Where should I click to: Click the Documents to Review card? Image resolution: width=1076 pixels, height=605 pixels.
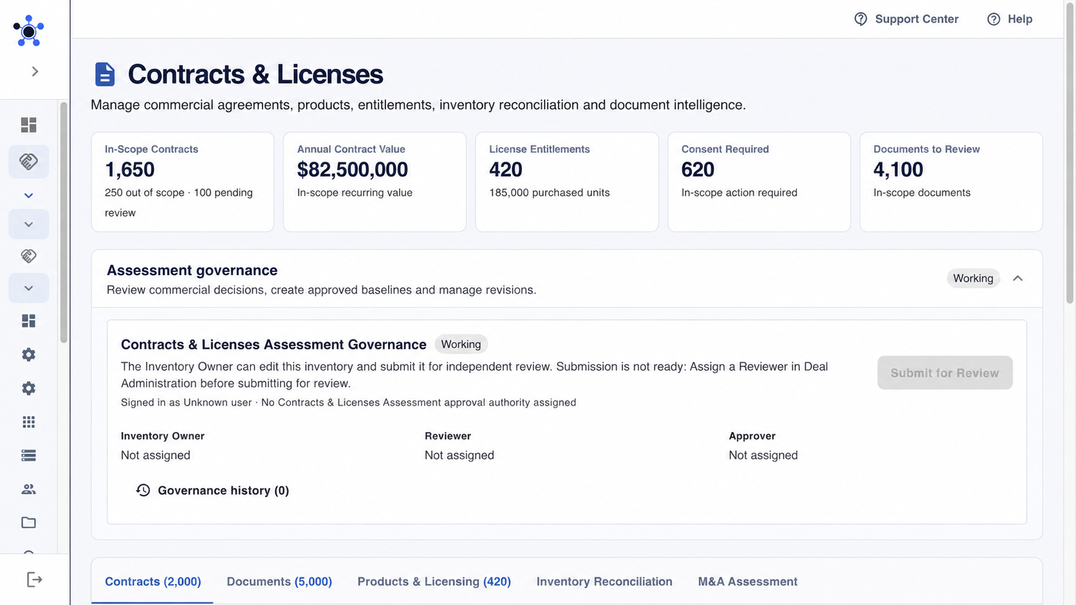pyautogui.click(x=951, y=182)
